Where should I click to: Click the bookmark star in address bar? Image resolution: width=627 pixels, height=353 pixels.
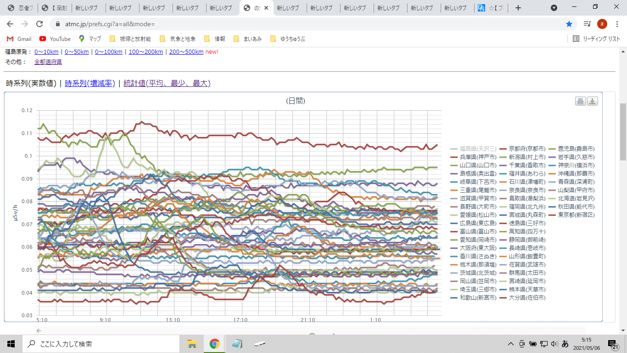[x=569, y=24]
